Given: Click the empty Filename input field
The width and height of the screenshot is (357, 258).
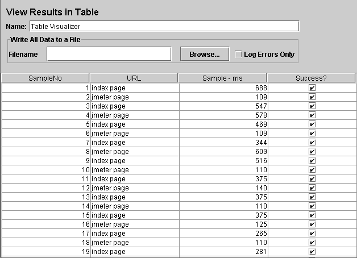Looking at the screenshot, I should 109,54.
